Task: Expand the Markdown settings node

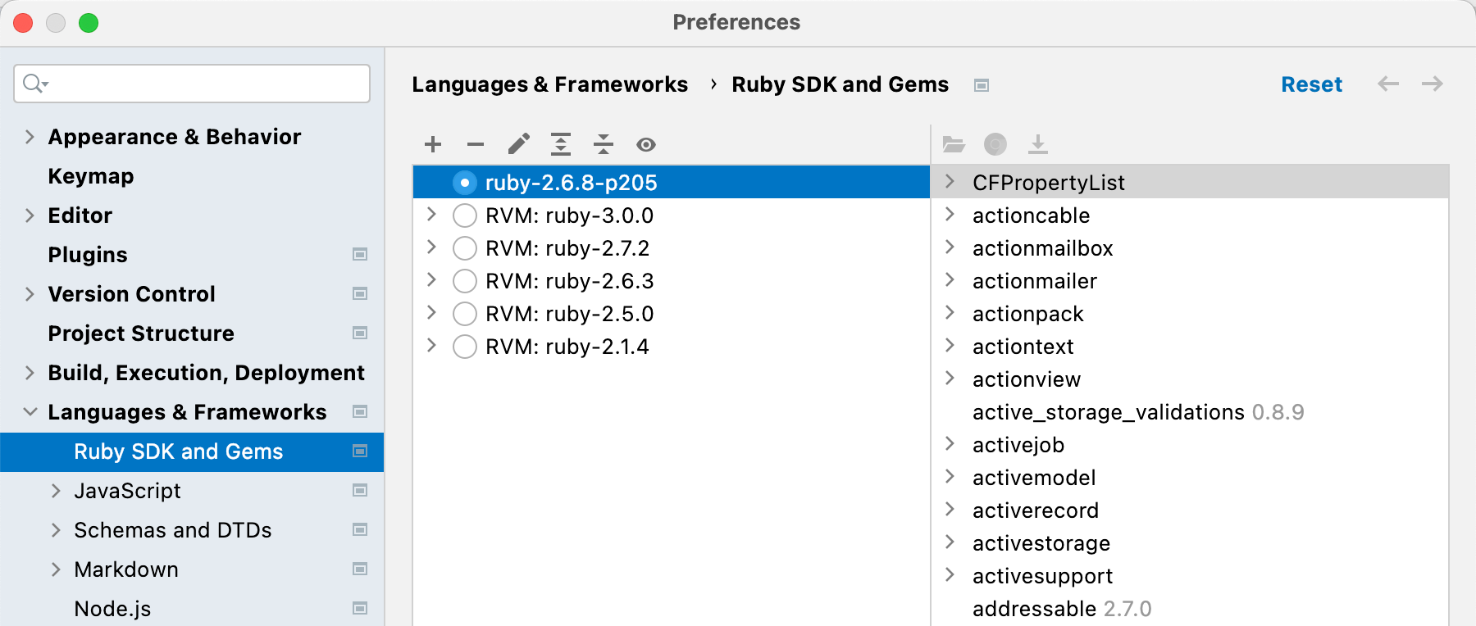Action: 57,569
